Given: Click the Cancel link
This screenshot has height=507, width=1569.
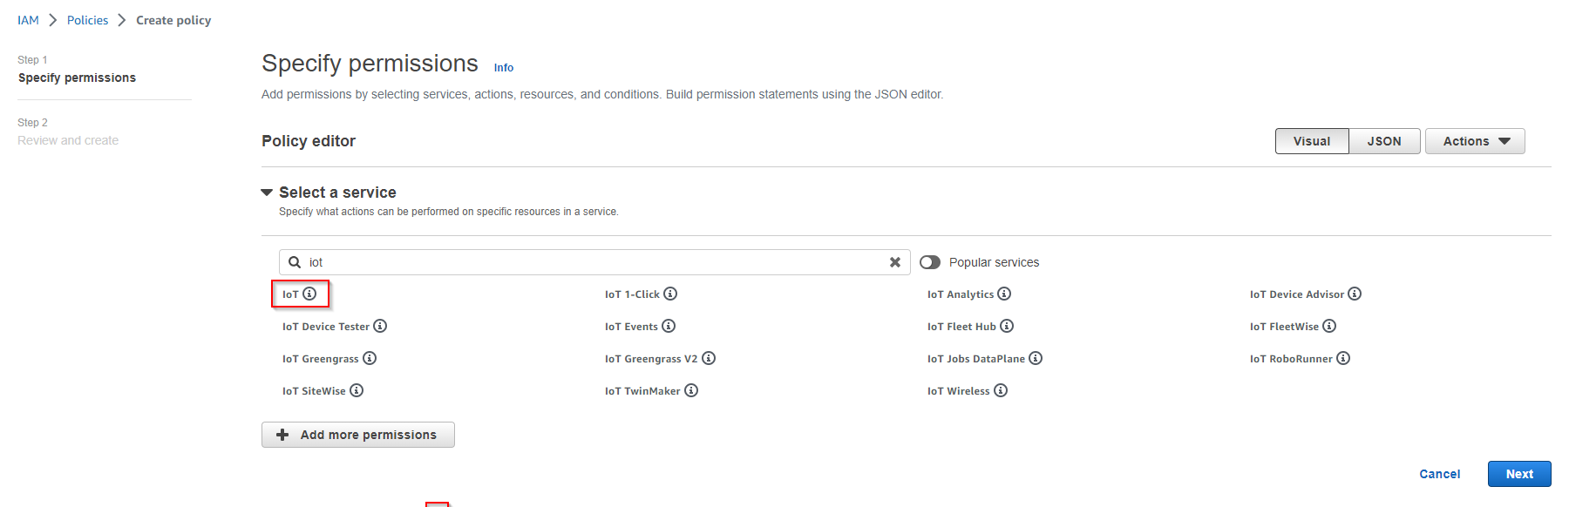Looking at the screenshot, I should pyautogui.click(x=1440, y=474).
